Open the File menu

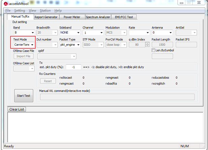(x=8, y=10)
